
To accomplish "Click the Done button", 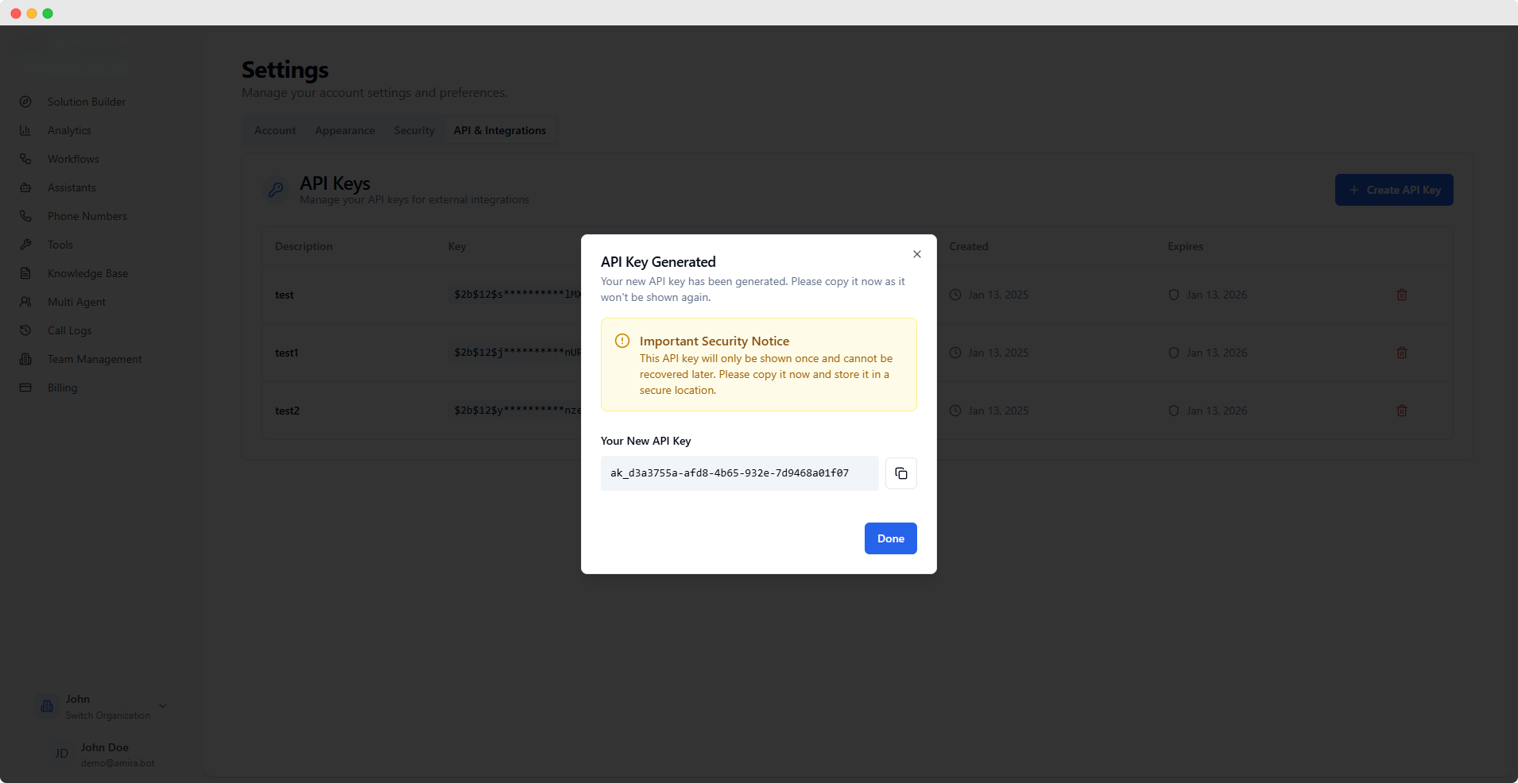I will tap(890, 538).
